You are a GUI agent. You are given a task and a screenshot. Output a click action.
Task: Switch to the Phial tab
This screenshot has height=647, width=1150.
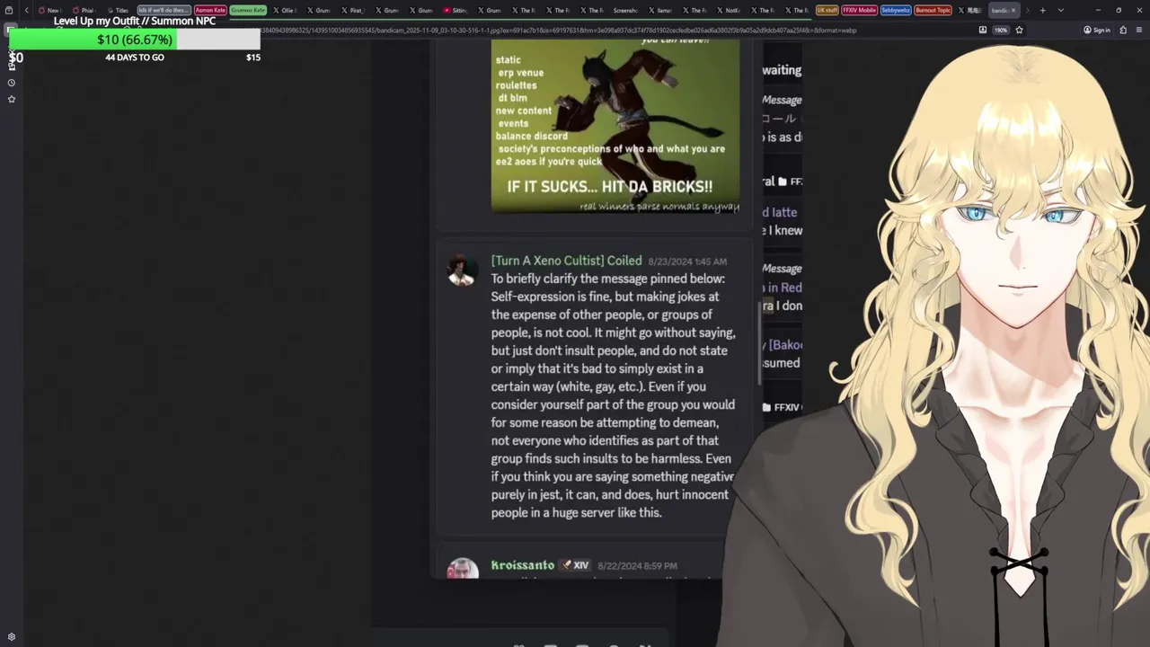click(x=83, y=10)
